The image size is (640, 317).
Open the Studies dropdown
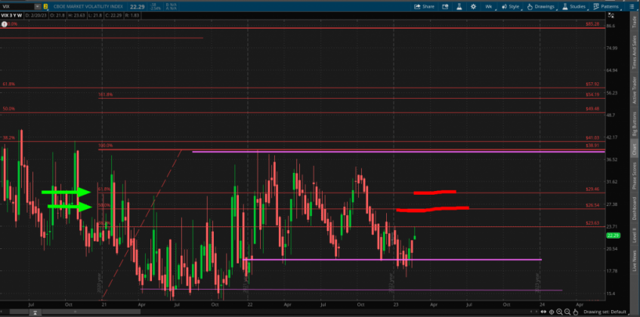tap(574, 7)
